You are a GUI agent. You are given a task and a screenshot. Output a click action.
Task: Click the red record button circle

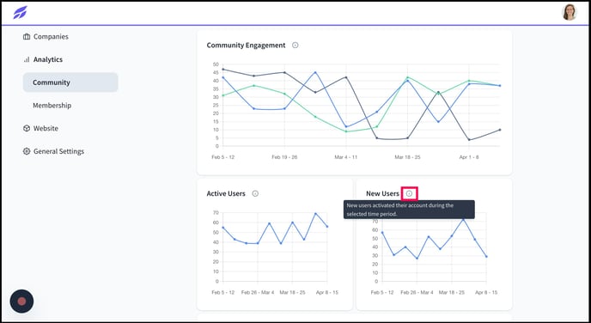21,302
